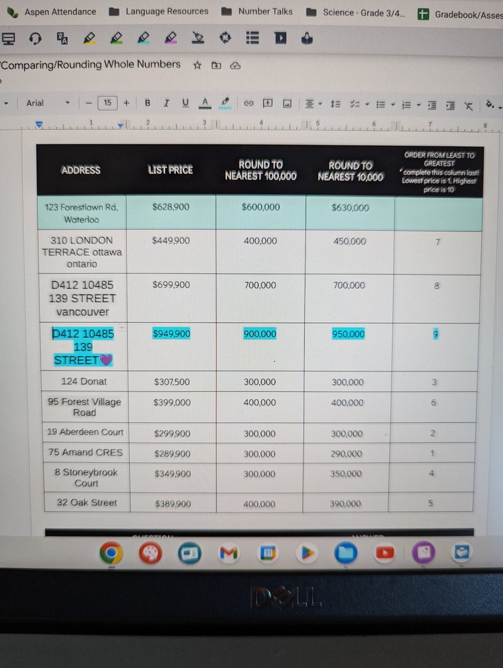Click the "123 Forestlawn Rd, Waterloo" address cell
This screenshot has height=668, width=503.
81,213
